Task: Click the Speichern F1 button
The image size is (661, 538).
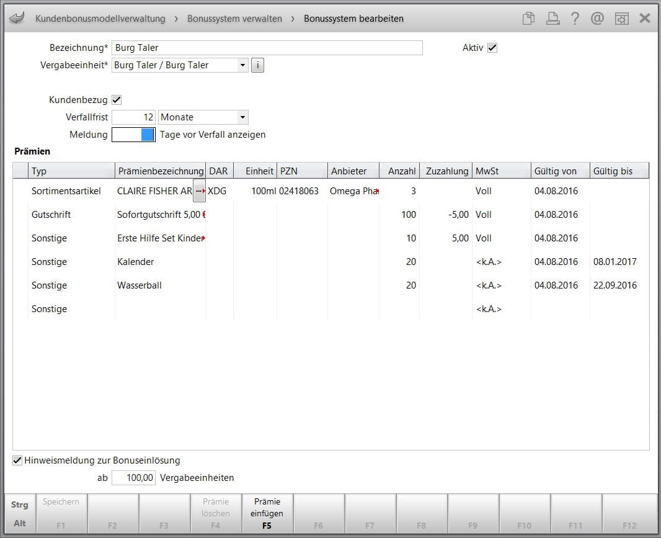Action: [x=61, y=514]
